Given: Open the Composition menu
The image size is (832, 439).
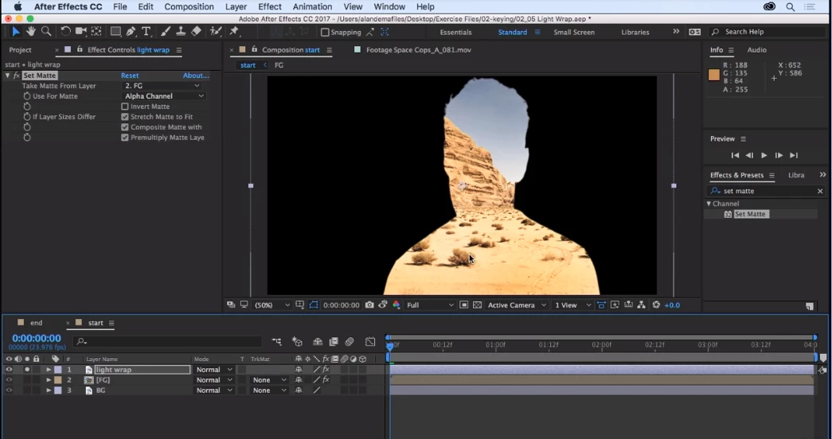Looking at the screenshot, I should [189, 7].
